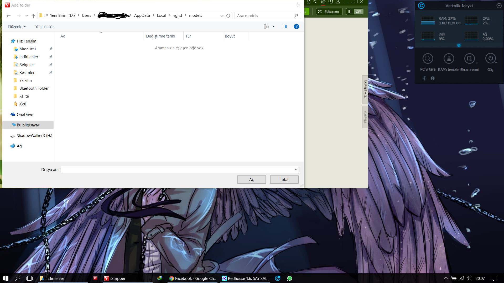Screen dimensions: 504x283
Task: Open WhatsApp from the taskbar
Action: (290, 278)
